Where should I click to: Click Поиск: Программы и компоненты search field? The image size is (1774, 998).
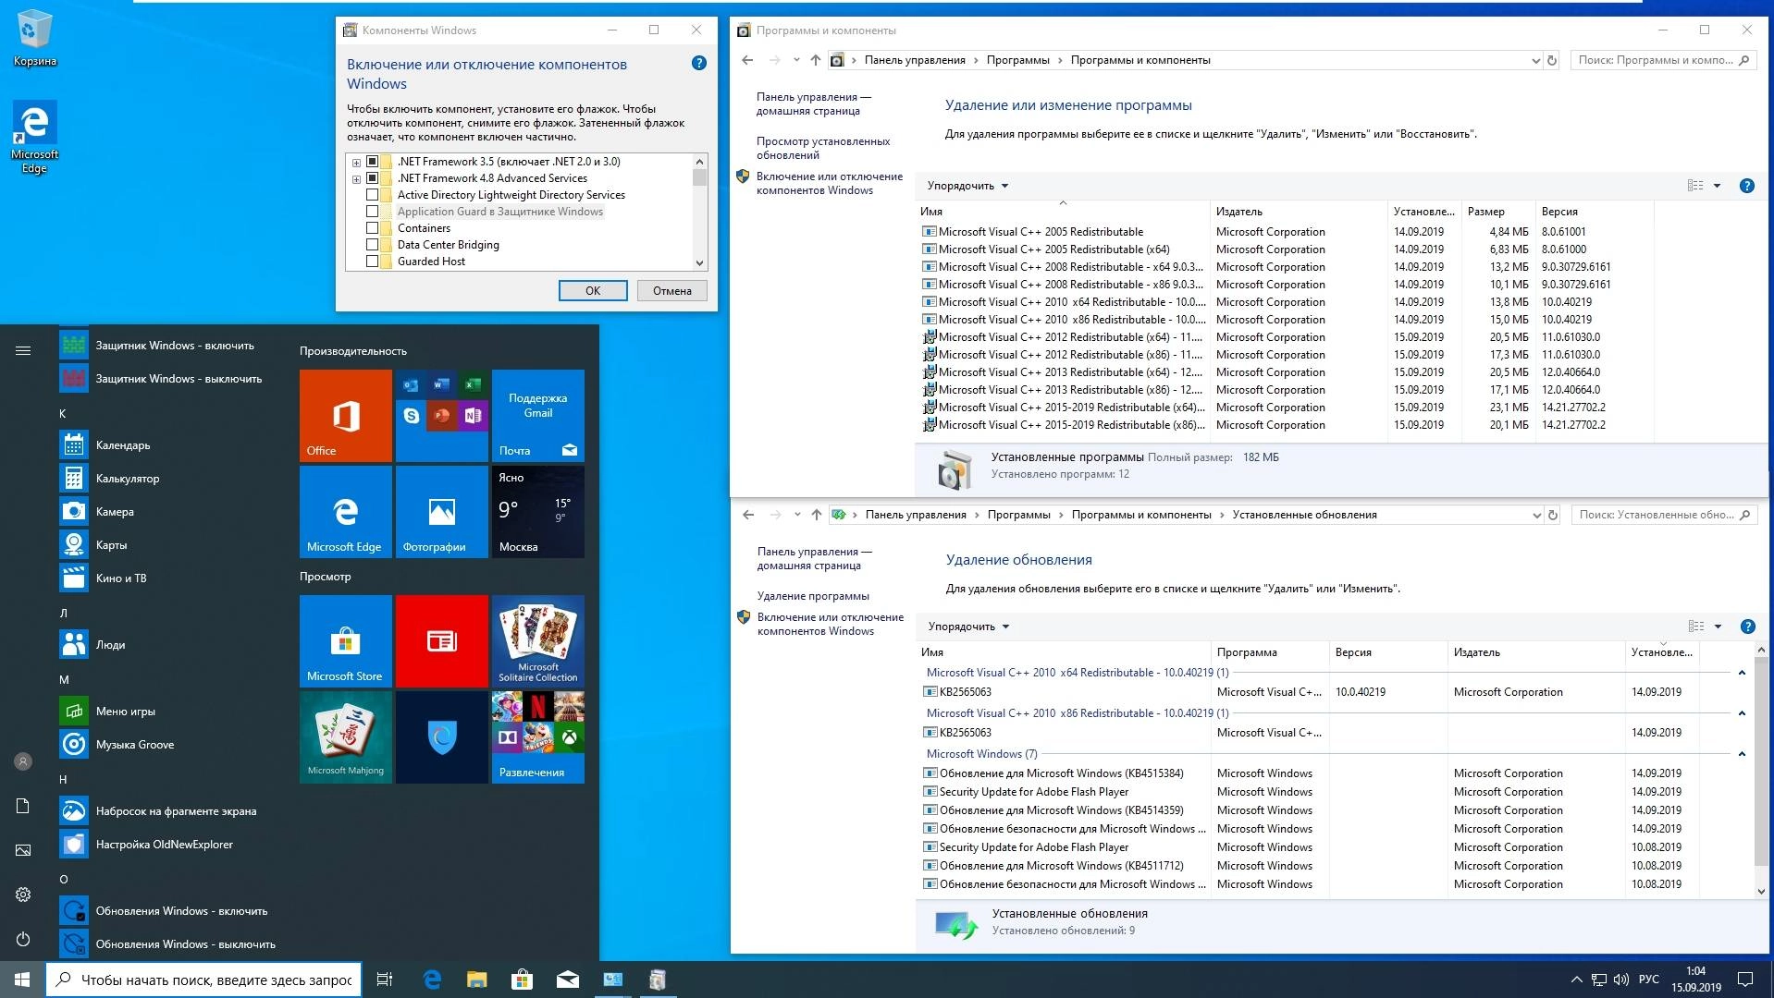pyautogui.click(x=1662, y=60)
